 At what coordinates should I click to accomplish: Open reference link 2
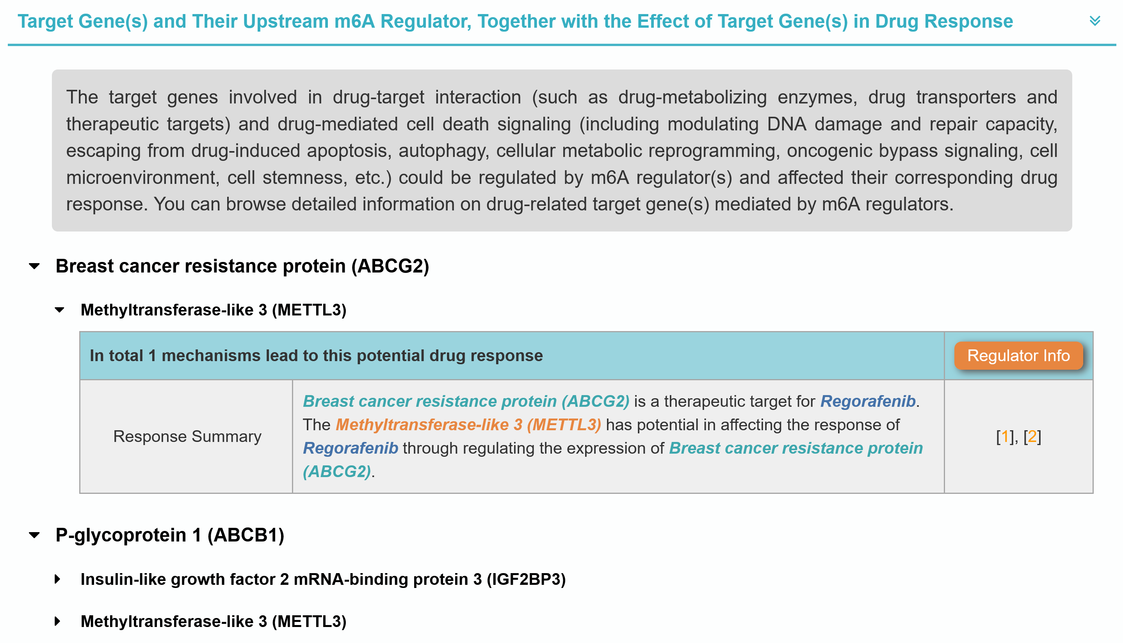(1032, 436)
